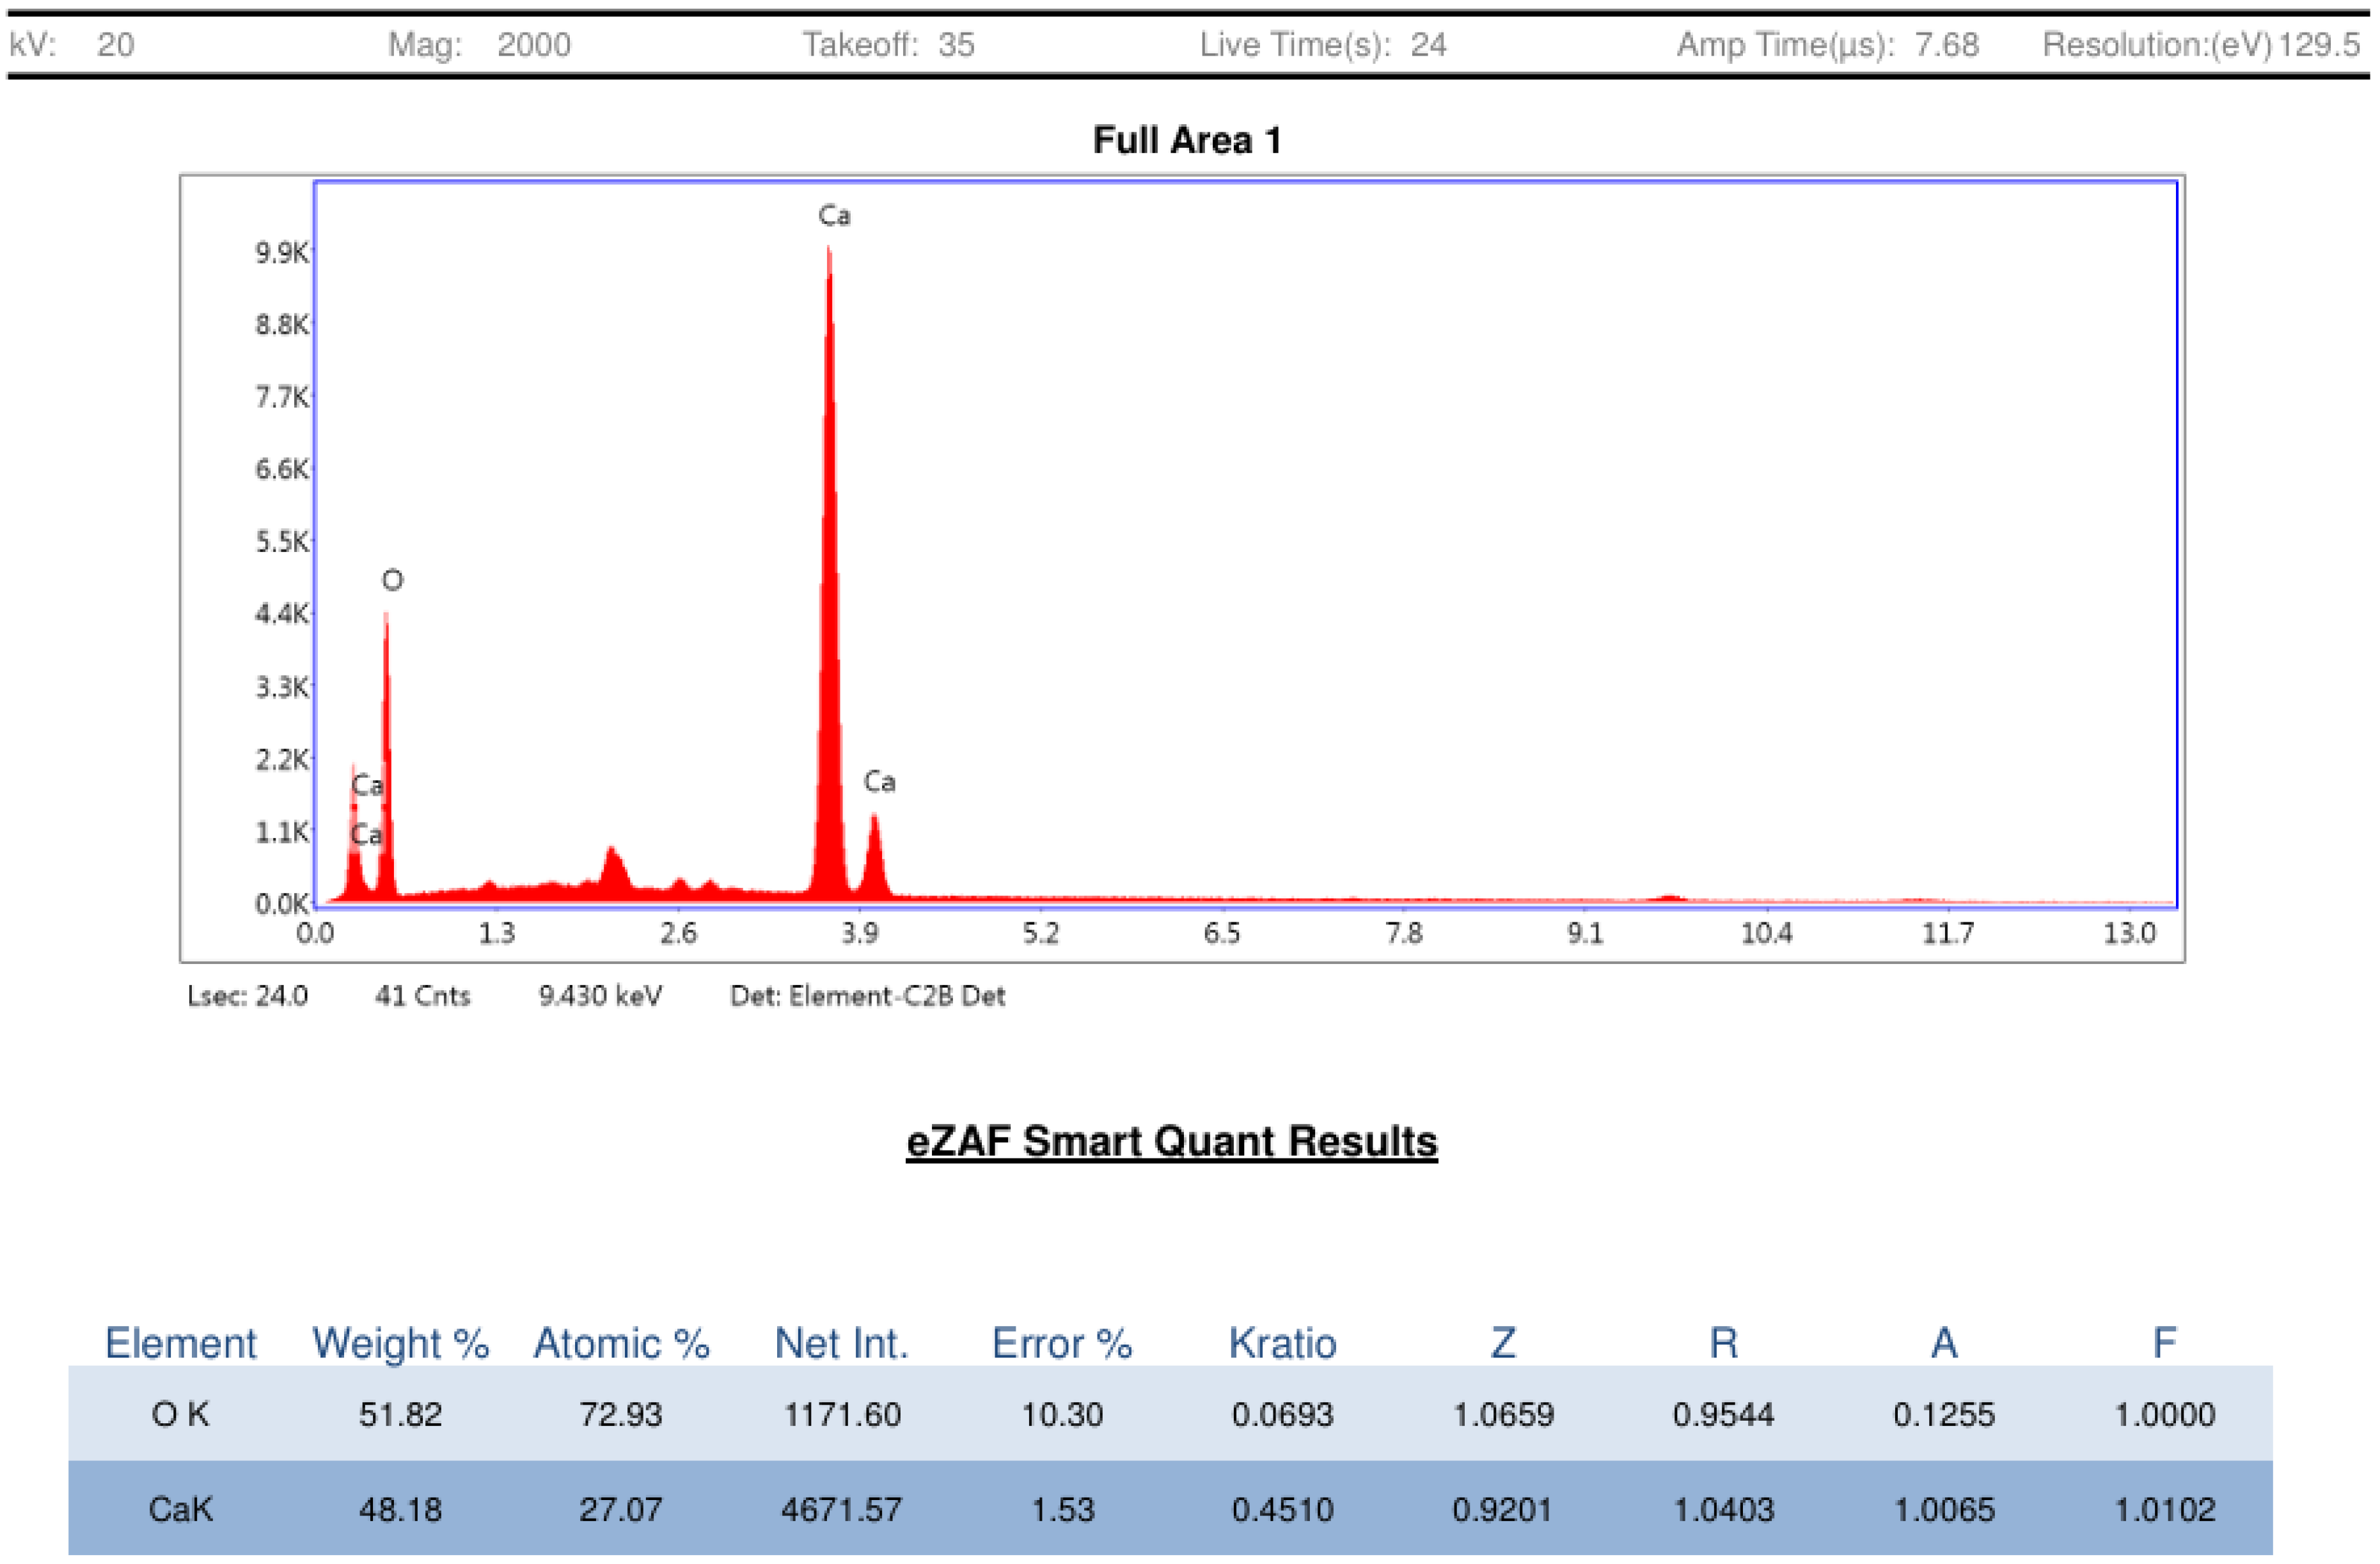The image size is (2380, 1564).
Task: Click the eZAF Smart Quant Results heading
Action: (x=1171, y=1141)
